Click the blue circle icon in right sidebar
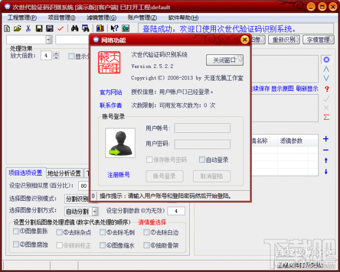Image resolution: width=340 pixels, height=272 pixels. pos(326,60)
